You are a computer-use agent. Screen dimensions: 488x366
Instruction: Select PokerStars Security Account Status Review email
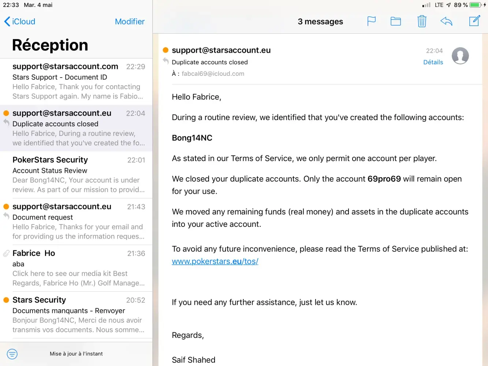(x=76, y=175)
